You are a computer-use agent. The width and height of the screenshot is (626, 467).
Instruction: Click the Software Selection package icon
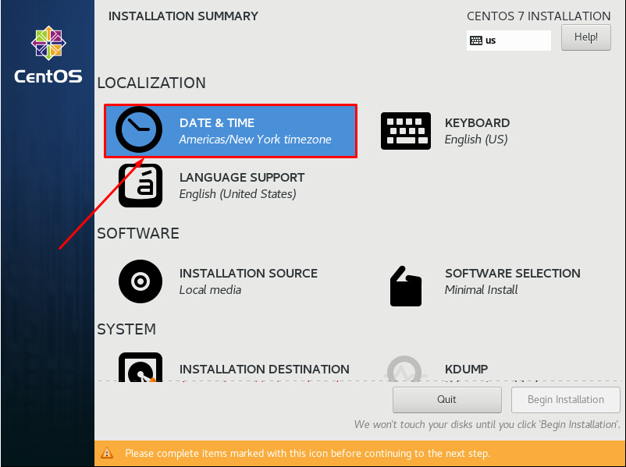(406, 286)
